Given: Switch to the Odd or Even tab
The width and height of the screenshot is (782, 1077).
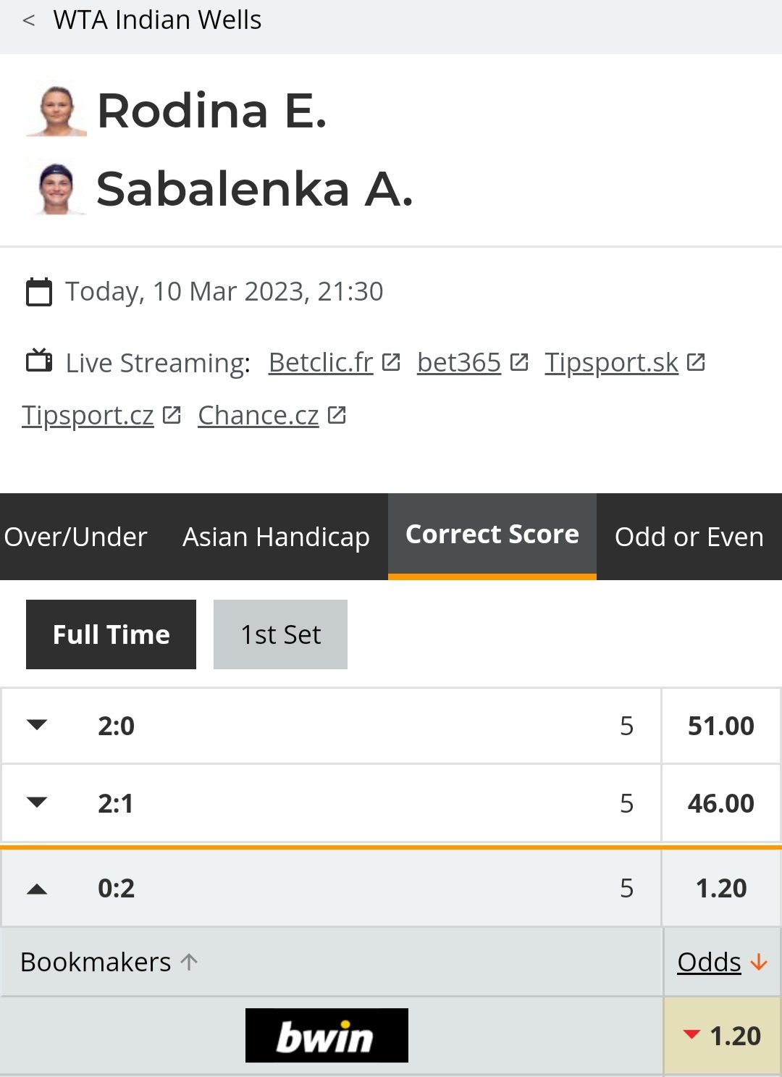Looking at the screenshot, I should [x=689, y=537].
